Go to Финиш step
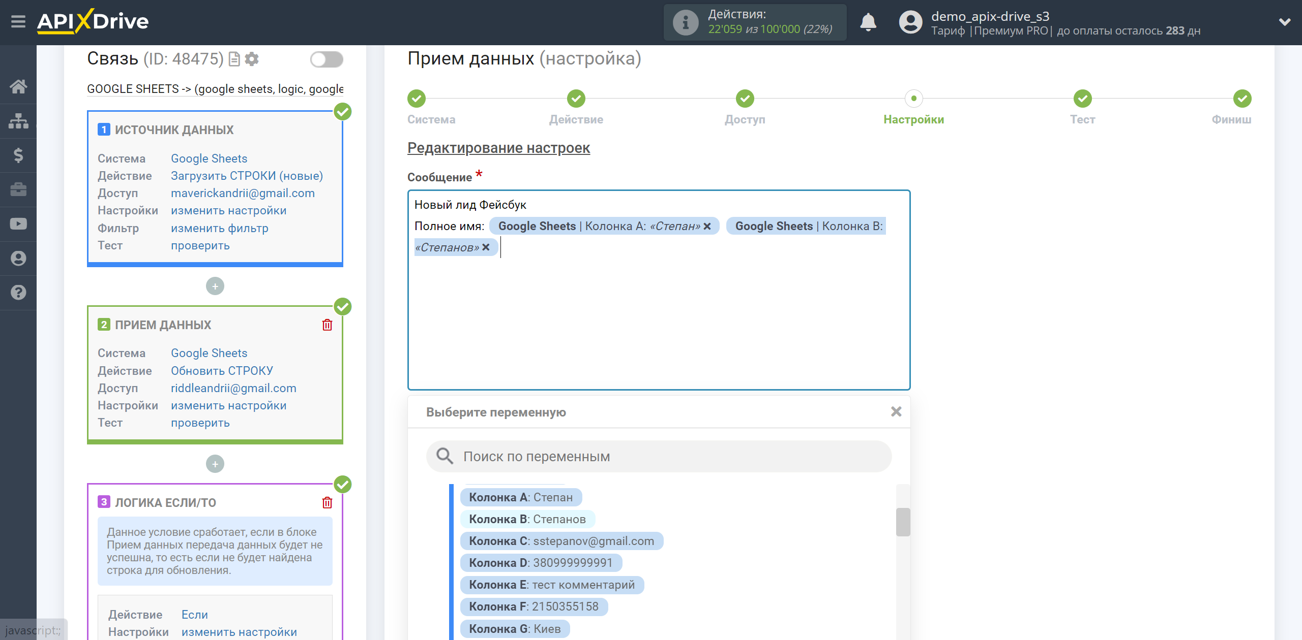The height and width of the screenshot is (640, 1302). [1242, 99]
